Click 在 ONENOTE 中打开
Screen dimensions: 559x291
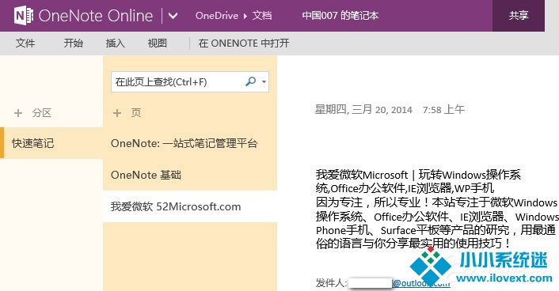click(244, 43)
